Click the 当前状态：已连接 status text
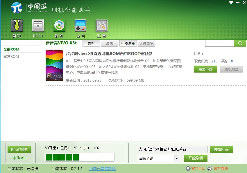The image size is (247, 173). 23,169
